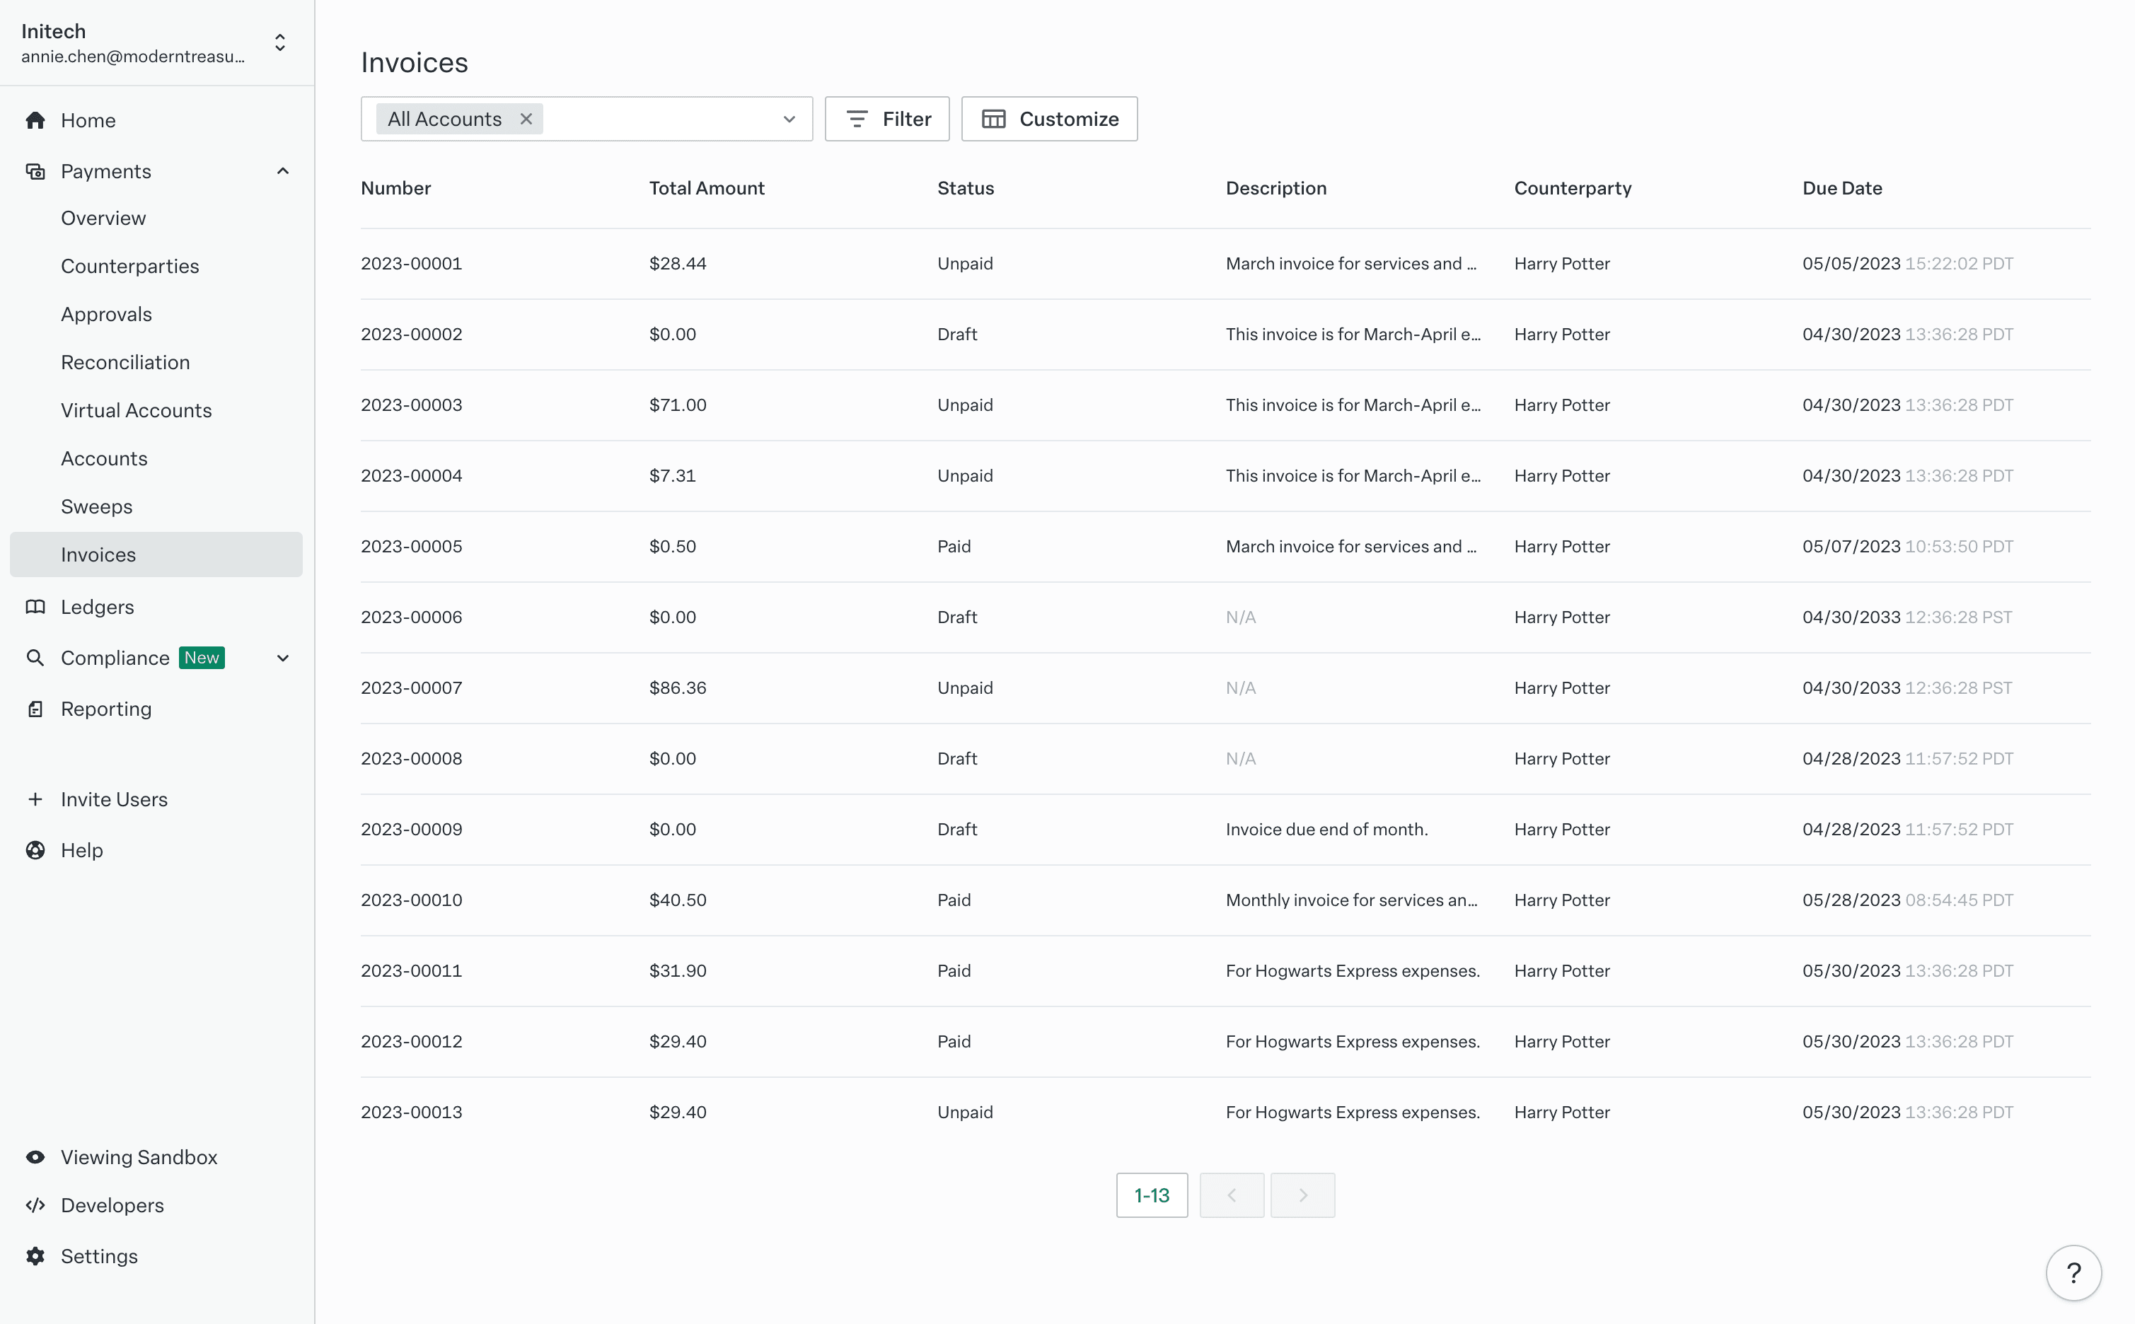
Task: Click the Help lifebuoy icon in sidebar
Action: tap(35, 850)
